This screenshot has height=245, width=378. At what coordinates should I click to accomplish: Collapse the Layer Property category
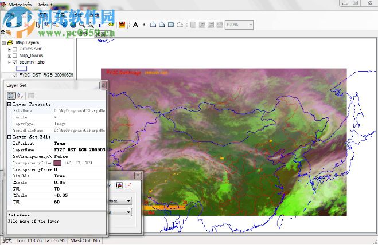click(9, 104)
